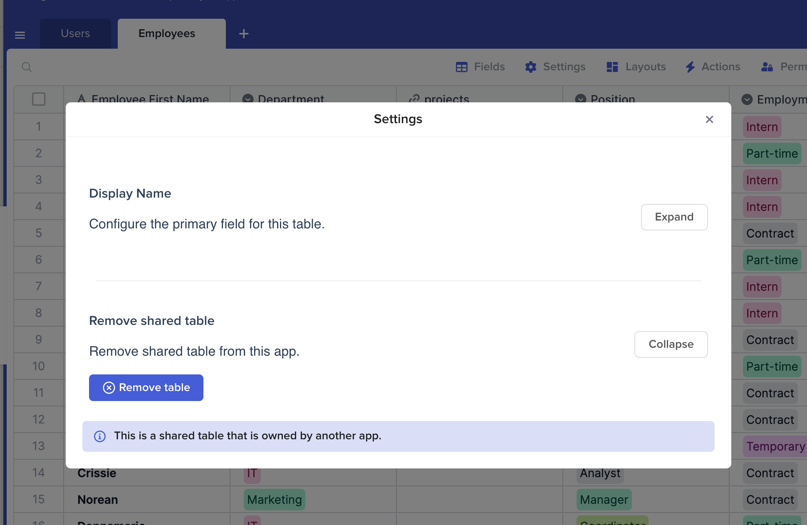This screenshot has width=807, height=525.
Task: Expand the Display Name section
Action: tap(674, 217)
